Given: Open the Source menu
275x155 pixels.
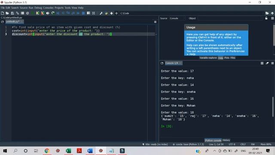Looking at the screenshot, I should (24, 8).
